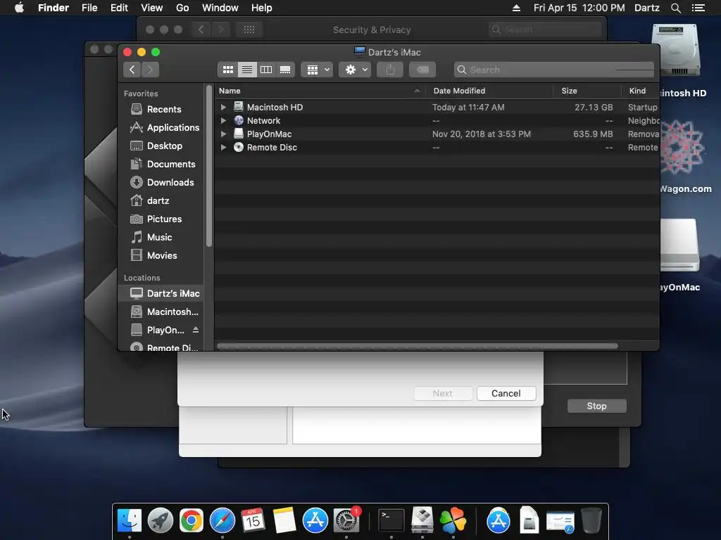Switch Finder to gallery view

pos(285,70)
